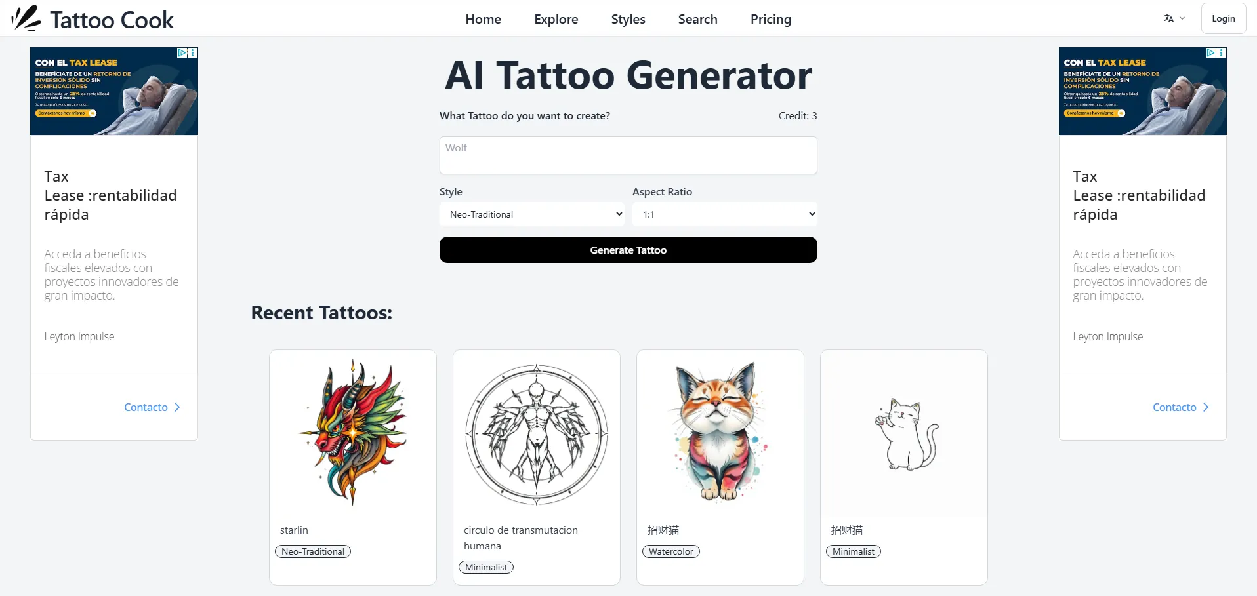Screen dimensions: 1257x596
Task: Click the ad options dots on left ad
Action: coord(193,52)
